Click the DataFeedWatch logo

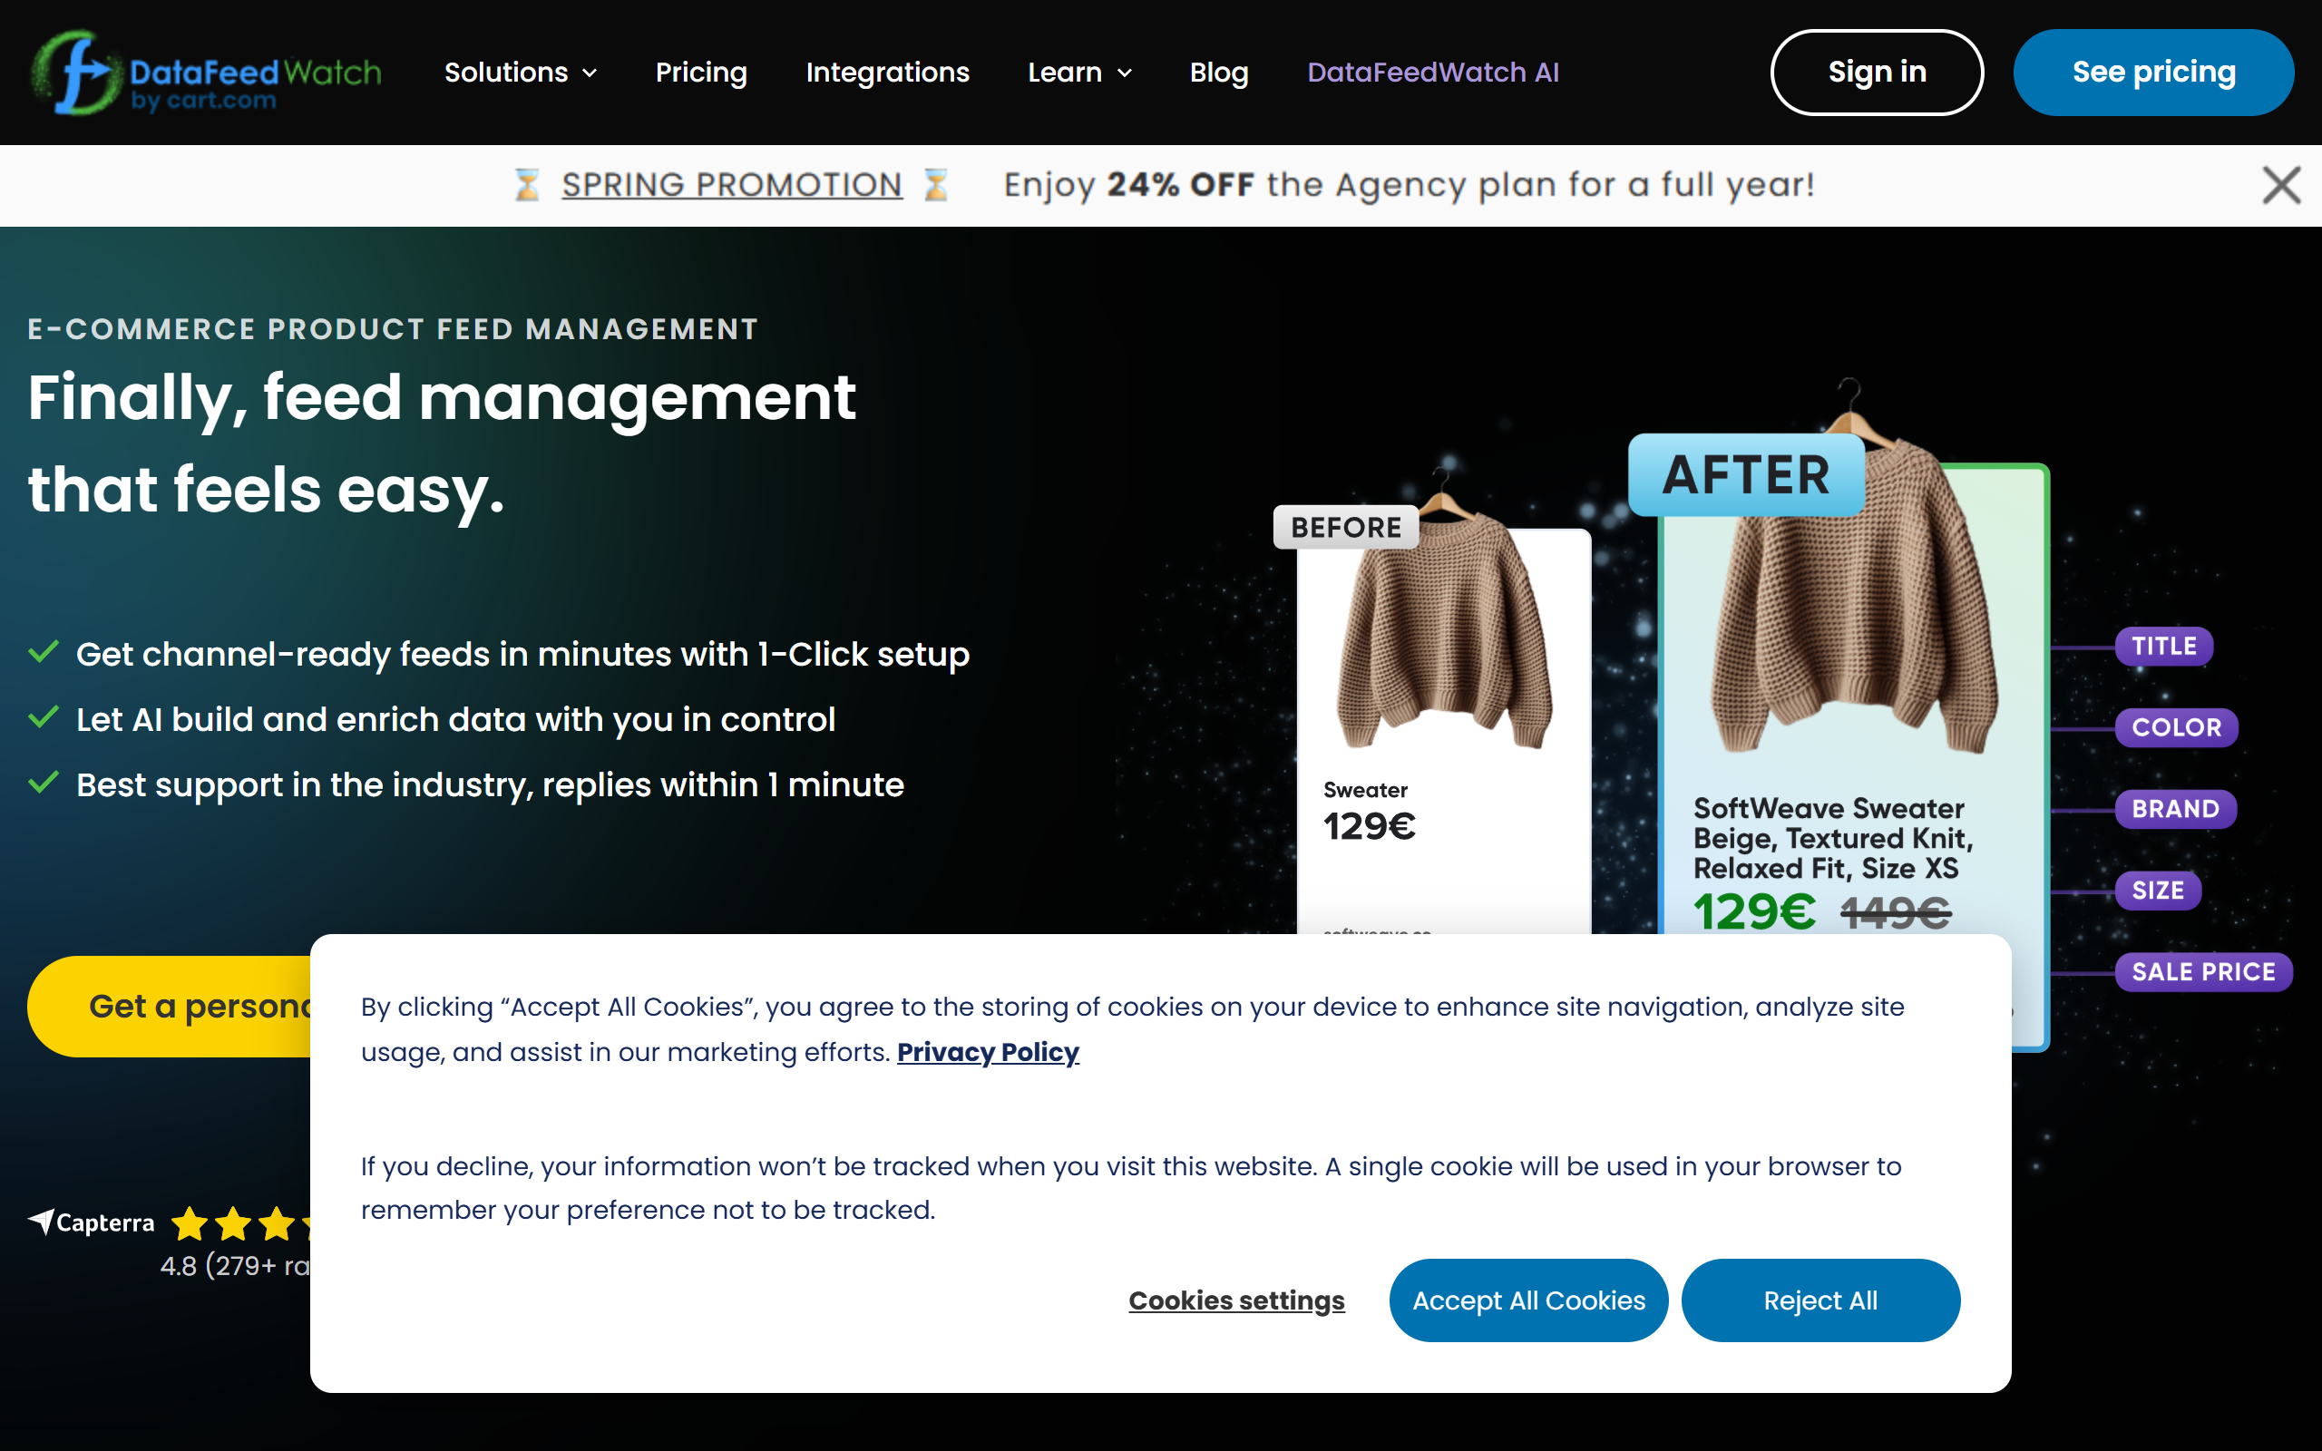pos(206,72)
